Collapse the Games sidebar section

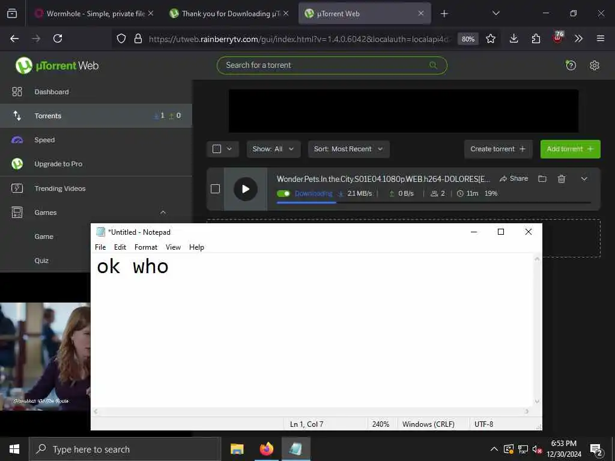(x=163, y=212)
